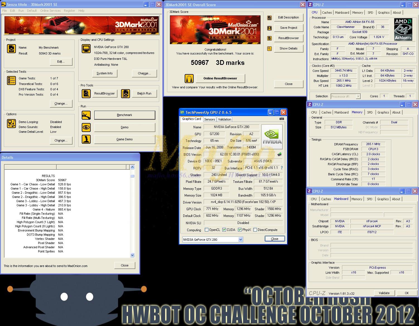
Task: Select the Graphics tab in CPU-Z Mainboard window
Action: [383, 199]
